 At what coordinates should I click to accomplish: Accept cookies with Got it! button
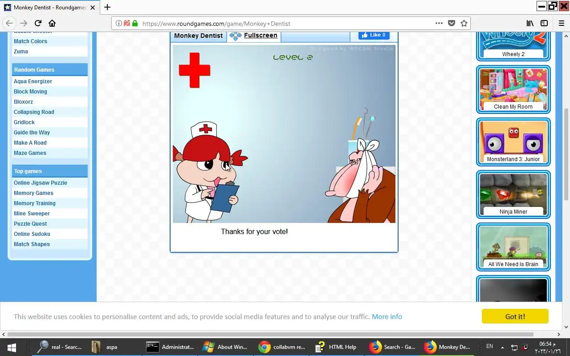click(x=515, y=316)
